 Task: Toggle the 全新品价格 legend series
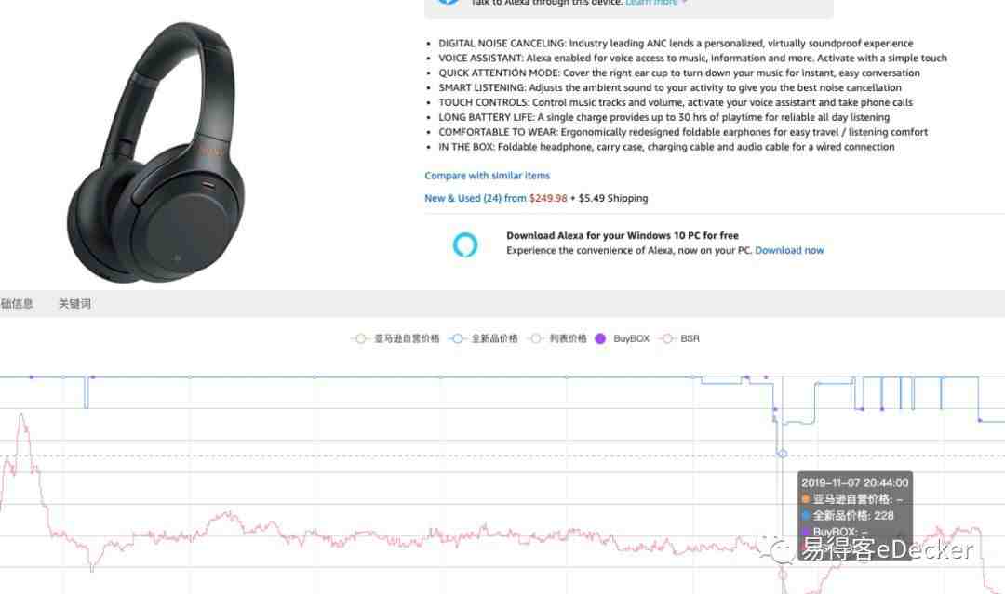click(x=483, y=338)
